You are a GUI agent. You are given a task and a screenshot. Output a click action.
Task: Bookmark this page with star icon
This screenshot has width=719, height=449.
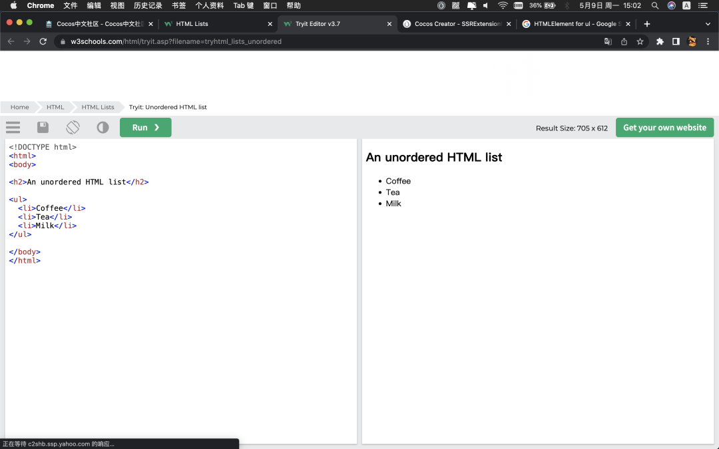[x=640, y=41]
